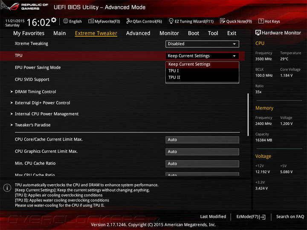307x230 pixels.
Task: Click the CPU frequency 3500 MHz value
Action: 264,59
